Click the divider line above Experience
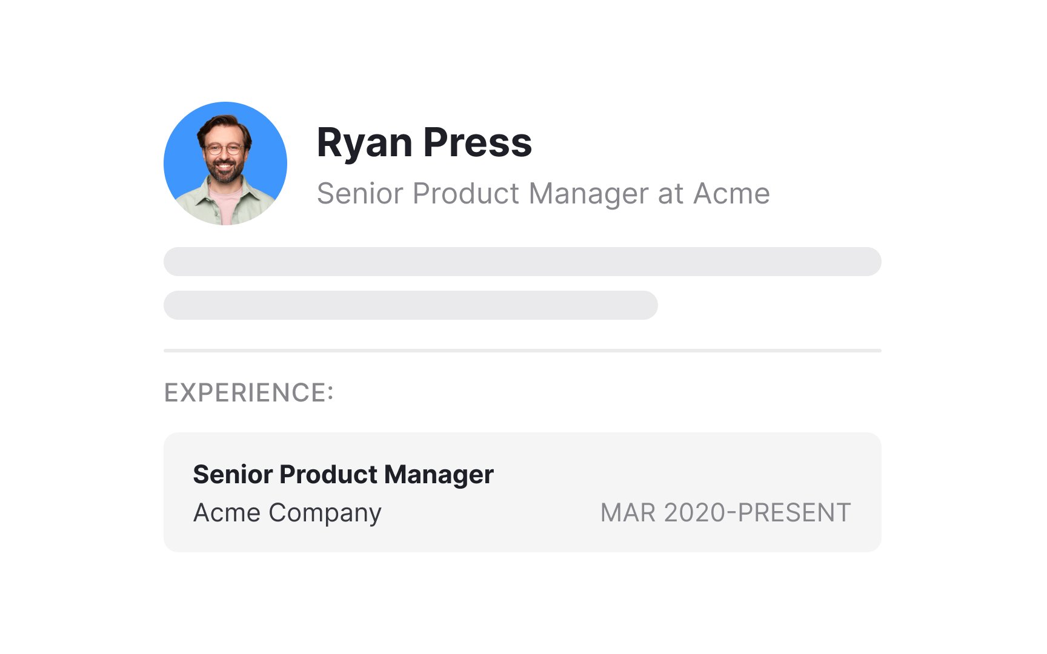Screen dimensions: 1047x654 click(522, 351)
